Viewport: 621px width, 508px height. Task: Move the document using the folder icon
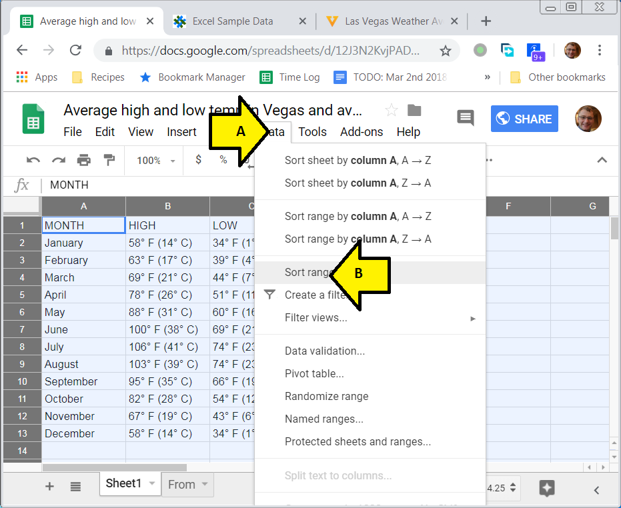tap(414, 111)
